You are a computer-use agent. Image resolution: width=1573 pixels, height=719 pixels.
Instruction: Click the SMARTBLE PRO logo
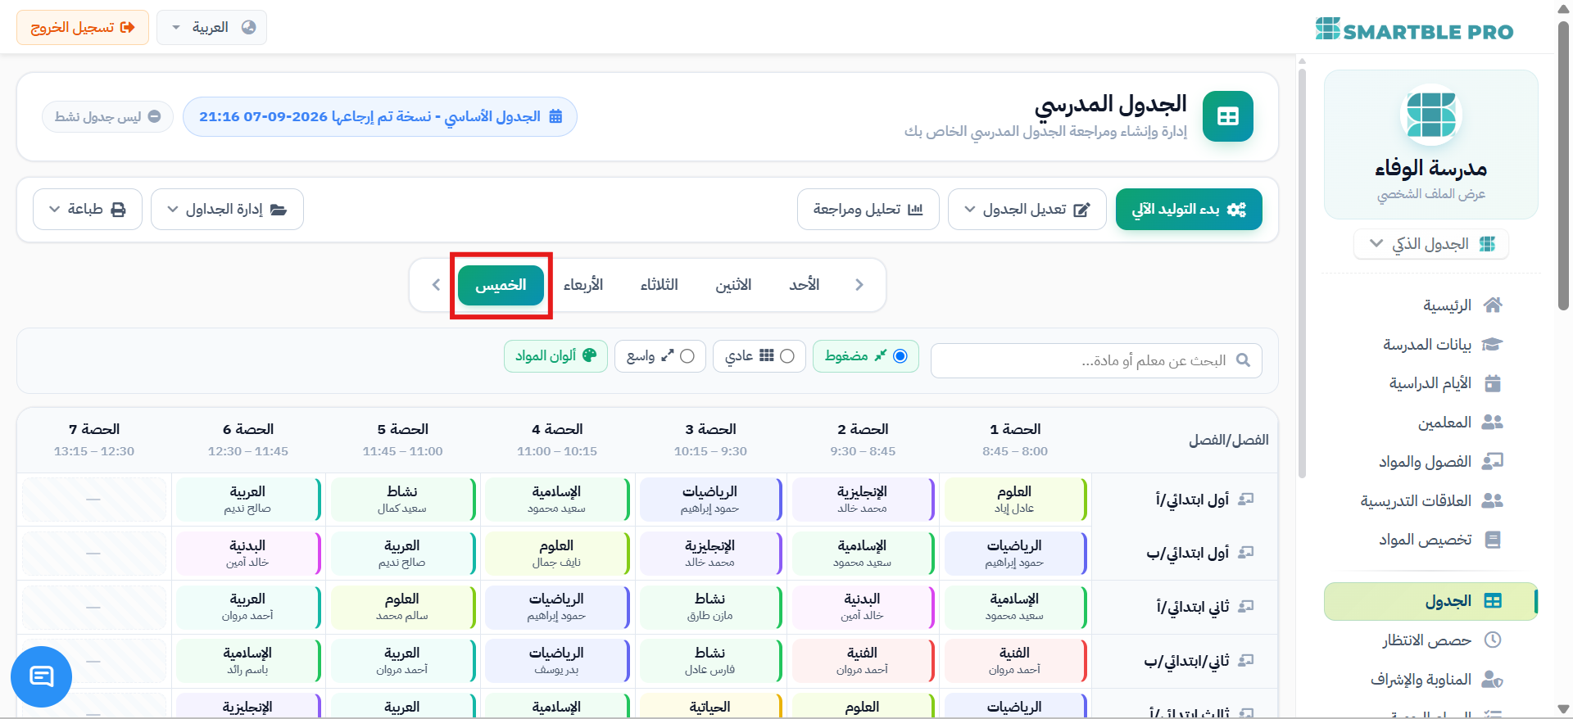[x=1414, y=29]
